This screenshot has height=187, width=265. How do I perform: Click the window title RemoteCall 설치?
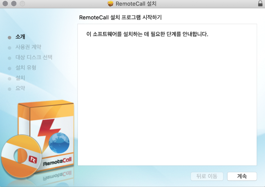pos(136,4)
